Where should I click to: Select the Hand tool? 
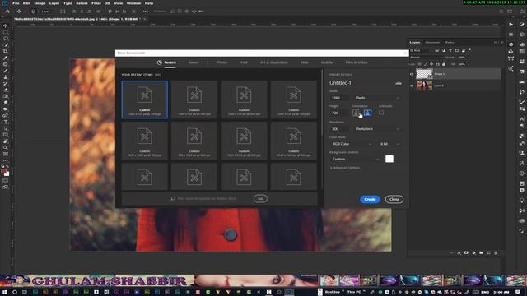pyautogui.click(x=6, y=141)
